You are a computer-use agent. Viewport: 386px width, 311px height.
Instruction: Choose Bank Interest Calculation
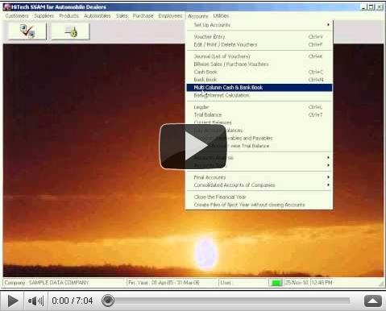[x=259, y=95]
